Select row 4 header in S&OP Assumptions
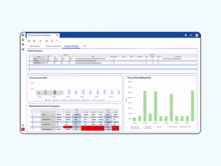221x166 pixels. coord(29,65)
